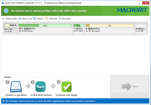The width and height of the screenshot is (151, 105).
Task: Click the 59.09 GB Primary text
Action: (x=26, y=31)
